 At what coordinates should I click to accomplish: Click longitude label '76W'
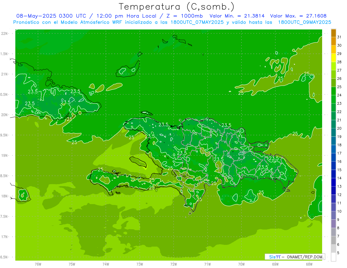coord(38,264)
